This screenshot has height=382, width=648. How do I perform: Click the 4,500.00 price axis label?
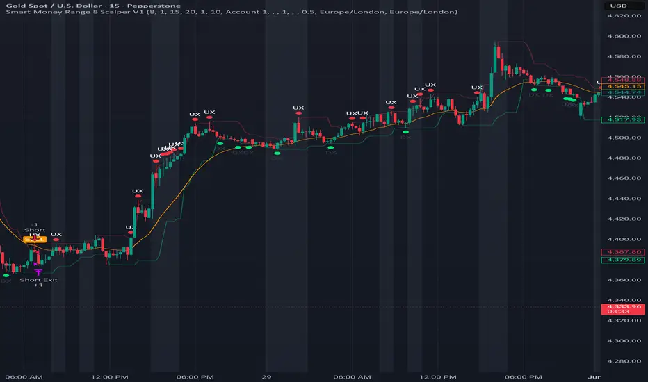click(x=624, y=138)
